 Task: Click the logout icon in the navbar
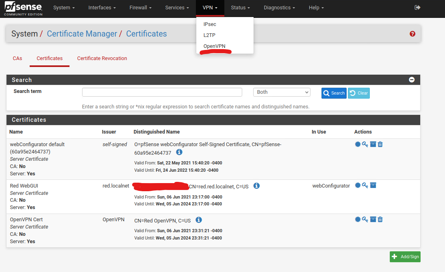pyautogui.click(x=417, y=7)
